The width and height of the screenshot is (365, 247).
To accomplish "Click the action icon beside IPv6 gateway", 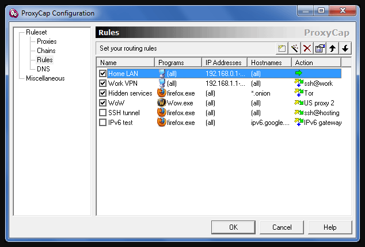I will [299, 122].
